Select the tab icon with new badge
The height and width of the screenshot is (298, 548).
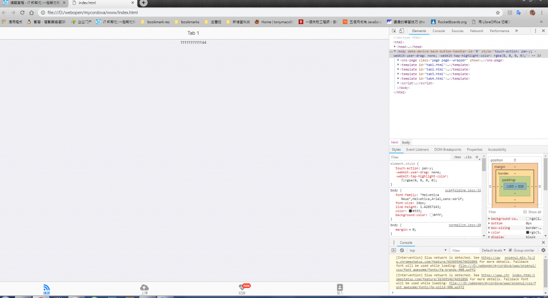point(242,287)
